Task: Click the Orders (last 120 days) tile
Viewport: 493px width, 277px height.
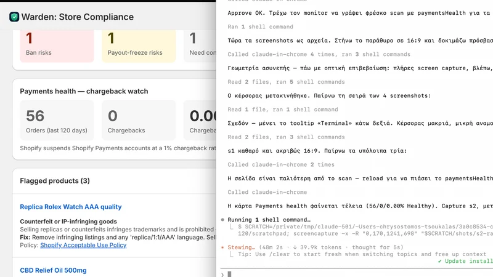Action: click(57, 120)
